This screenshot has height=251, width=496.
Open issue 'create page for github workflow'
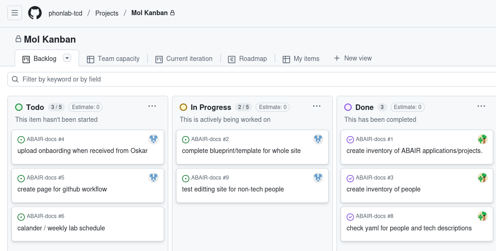pyautogui.click(x=62, y=189)
